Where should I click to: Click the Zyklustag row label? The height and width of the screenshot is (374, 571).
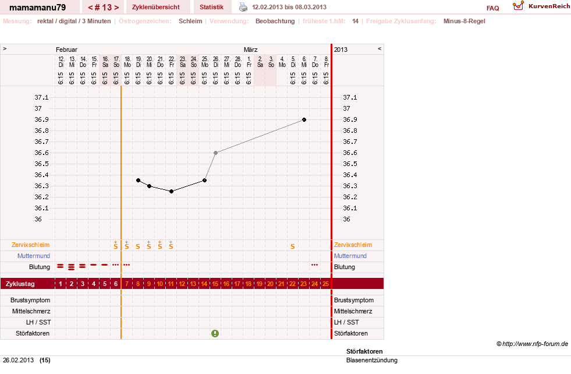pos(20,284)
